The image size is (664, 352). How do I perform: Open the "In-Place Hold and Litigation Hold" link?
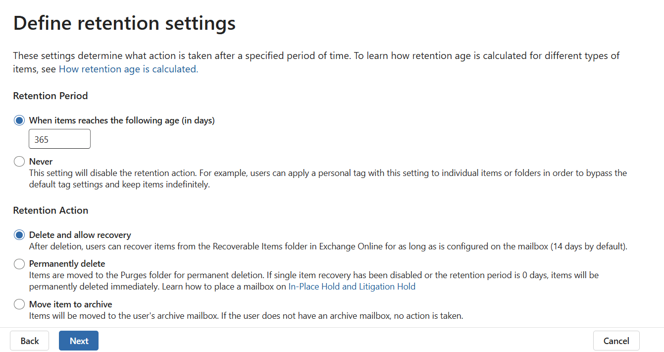[352, 286]
